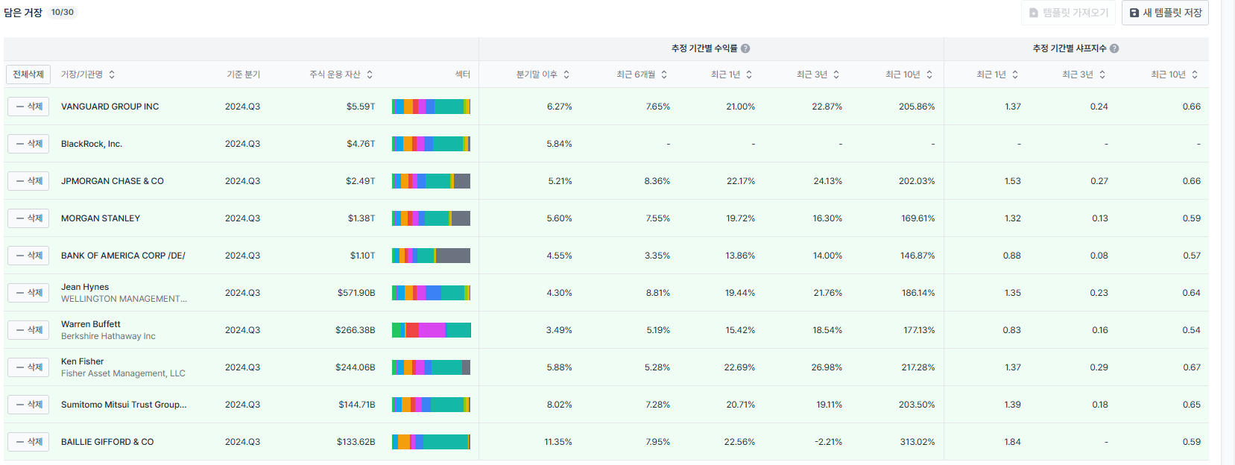Viewport: 1235px width, 465px height.
Task: Delete Warren Buffett row
Action: pos(28,330)
